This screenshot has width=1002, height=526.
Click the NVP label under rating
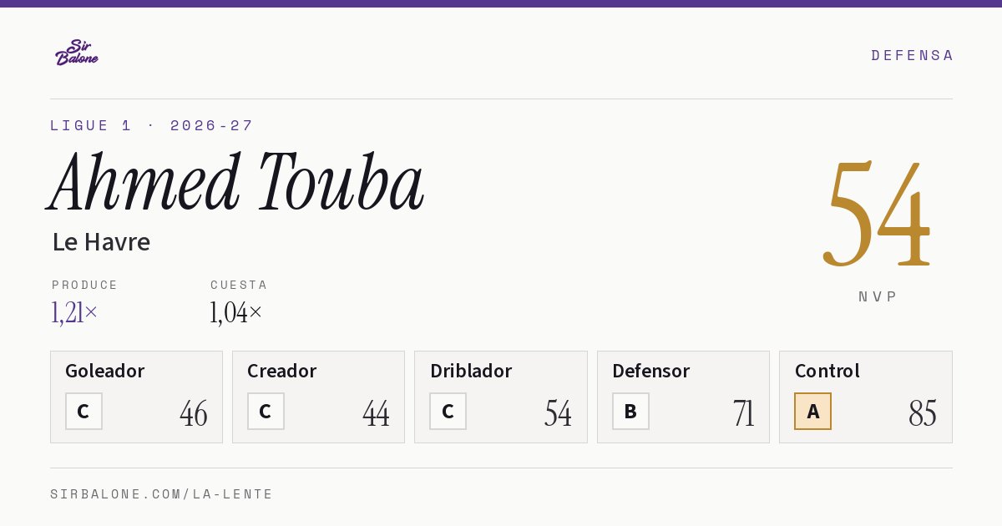coord(878,296)
